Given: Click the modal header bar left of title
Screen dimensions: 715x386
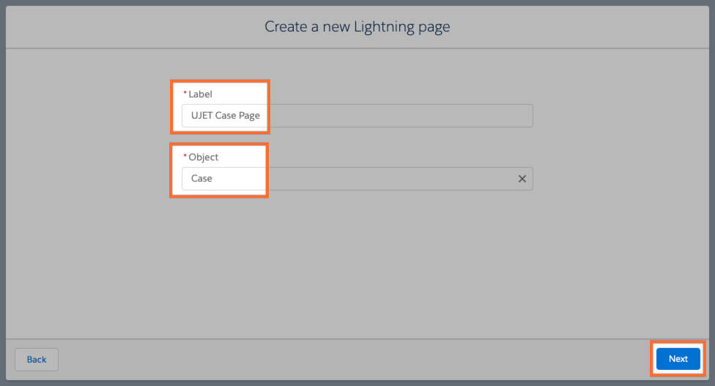Looking at the screenshot, I should coord(110,27).
